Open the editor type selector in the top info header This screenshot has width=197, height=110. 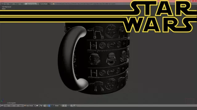2,4
